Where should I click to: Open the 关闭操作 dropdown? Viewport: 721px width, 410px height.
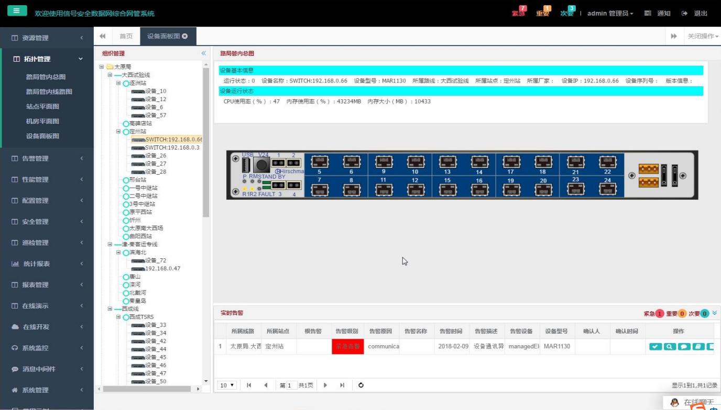(703, 36)
